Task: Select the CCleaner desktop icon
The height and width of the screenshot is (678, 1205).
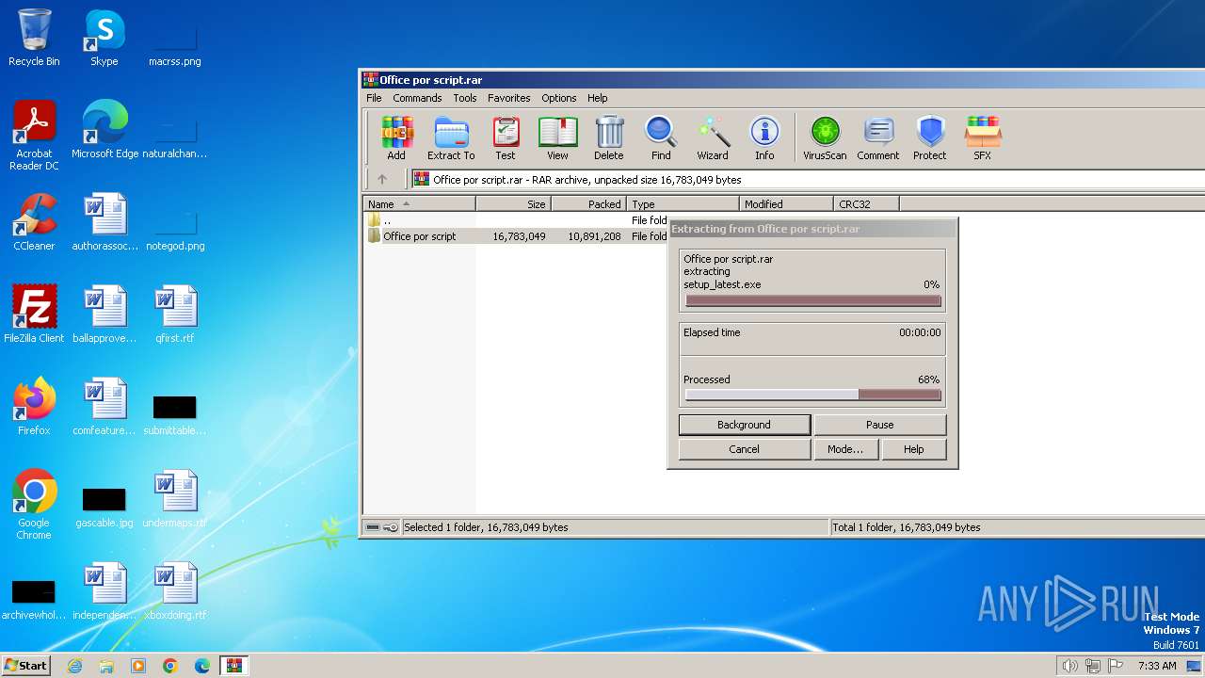Action: (x=34, y=222)
